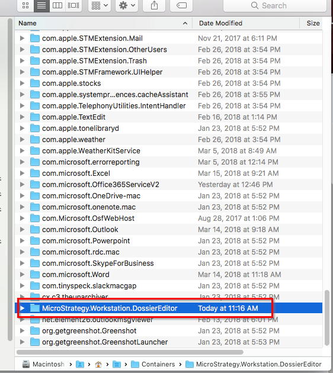
Task: Click the Users folder in path bar
Action: [80, 364]
